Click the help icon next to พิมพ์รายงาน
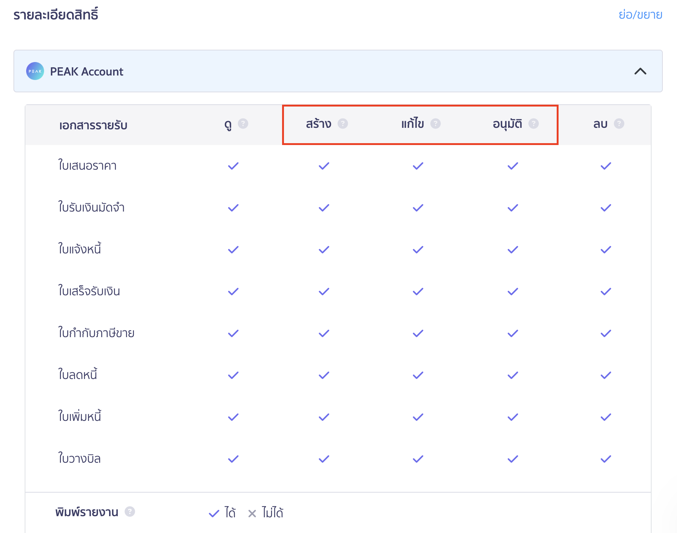This screenshot has height=533, width=677. 130,511
